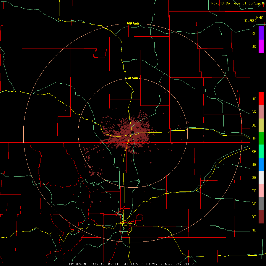The width and height of the screenshot is (266, 266).
Task: Click the GR pink legend swatch
Action: (x=261, y=112)
